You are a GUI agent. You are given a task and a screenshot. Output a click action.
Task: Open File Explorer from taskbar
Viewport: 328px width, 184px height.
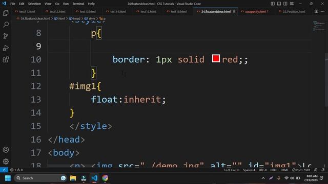pos(73,178)
